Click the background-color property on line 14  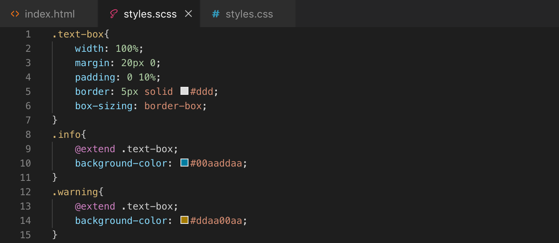point(120,219)
